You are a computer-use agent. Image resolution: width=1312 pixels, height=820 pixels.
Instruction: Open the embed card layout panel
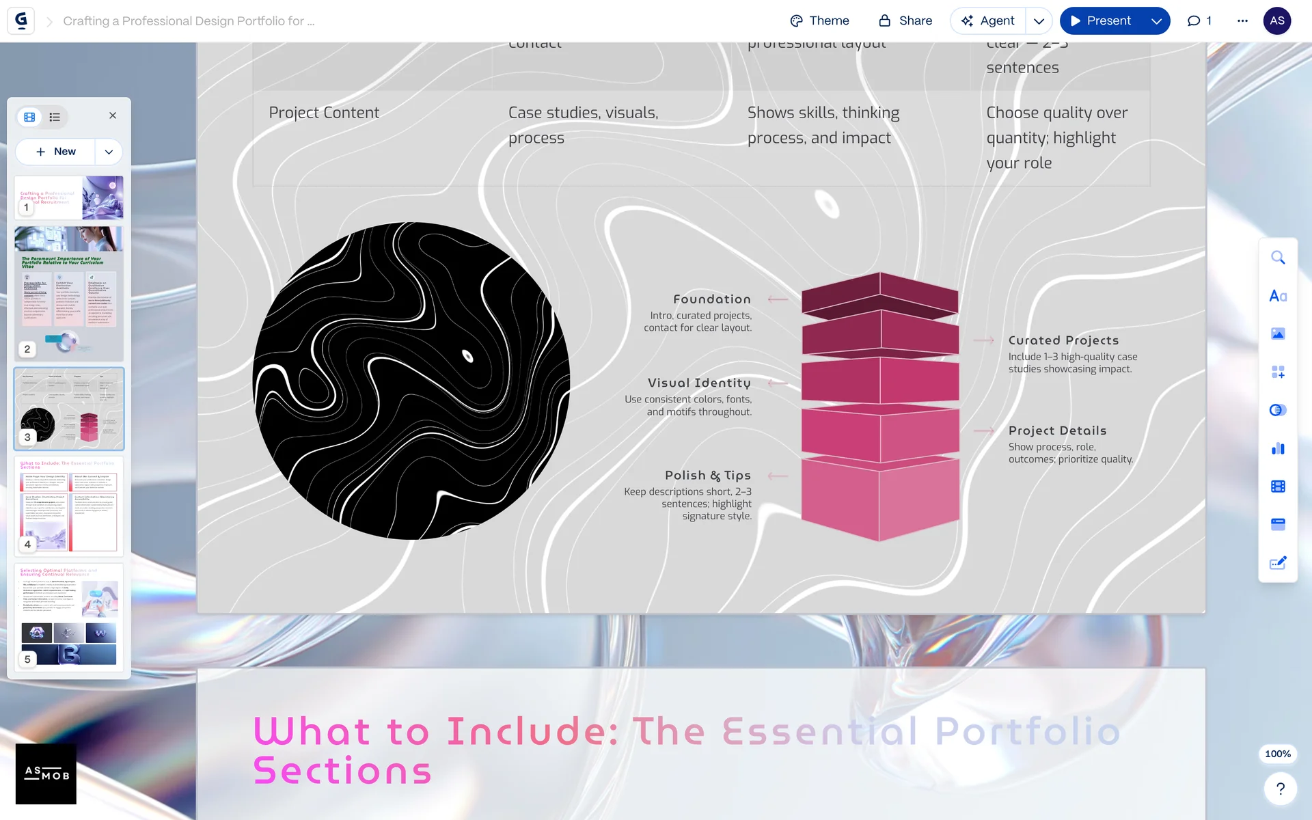point(1277,525)
